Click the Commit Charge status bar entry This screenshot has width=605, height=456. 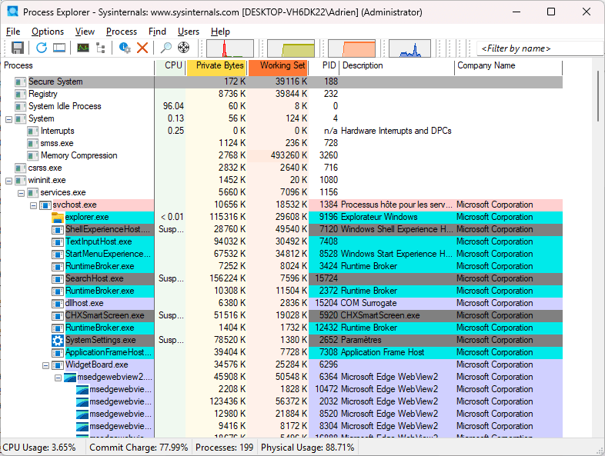coord(139,448)
